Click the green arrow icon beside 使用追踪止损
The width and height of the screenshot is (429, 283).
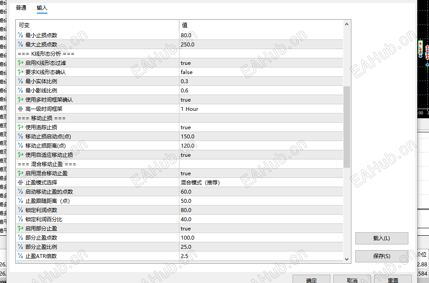pyautogui.click(x=19, y=127)
